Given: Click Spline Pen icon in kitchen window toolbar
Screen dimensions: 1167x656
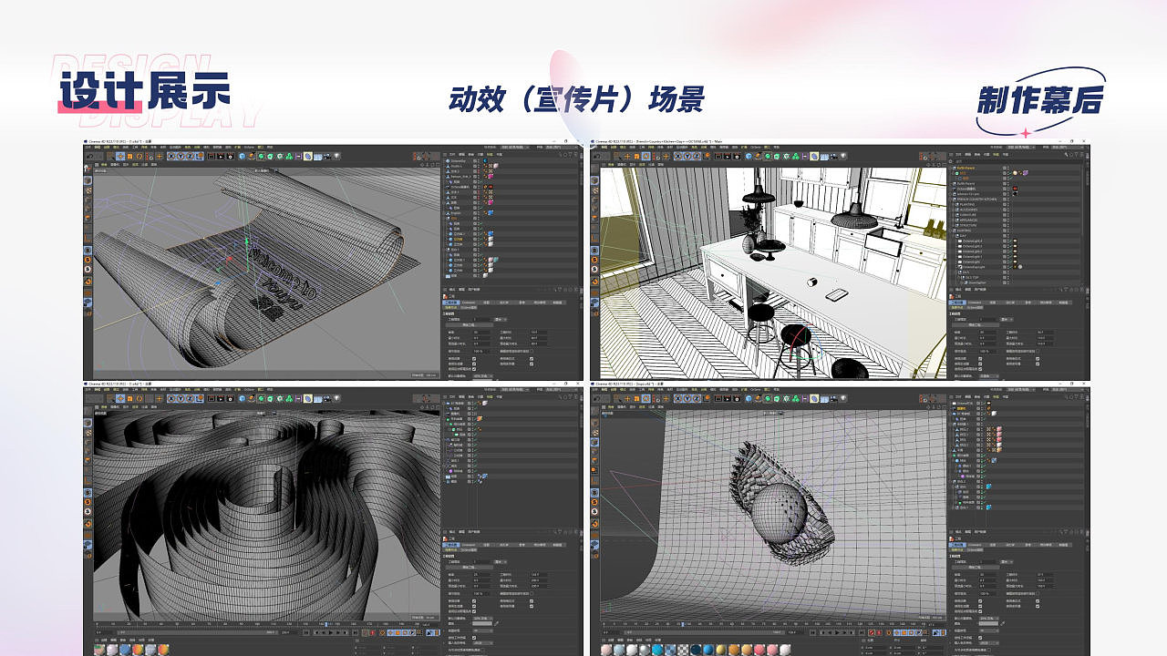Looking at the screenshot, I should pyautogui.click(x=758, y=156).
